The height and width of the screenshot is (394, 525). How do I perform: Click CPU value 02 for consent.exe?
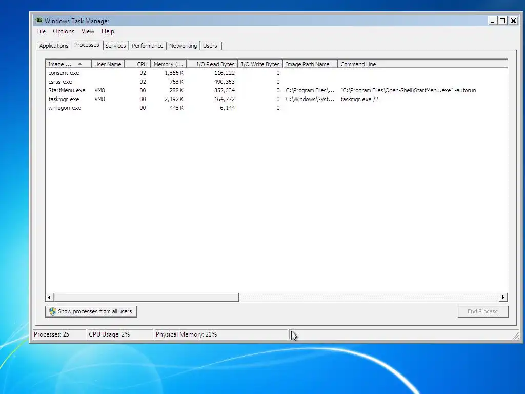click(143, 73)
